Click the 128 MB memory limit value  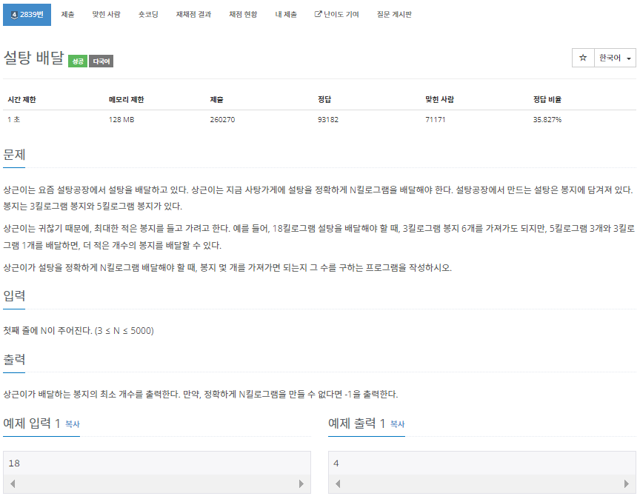click(121, 119)
